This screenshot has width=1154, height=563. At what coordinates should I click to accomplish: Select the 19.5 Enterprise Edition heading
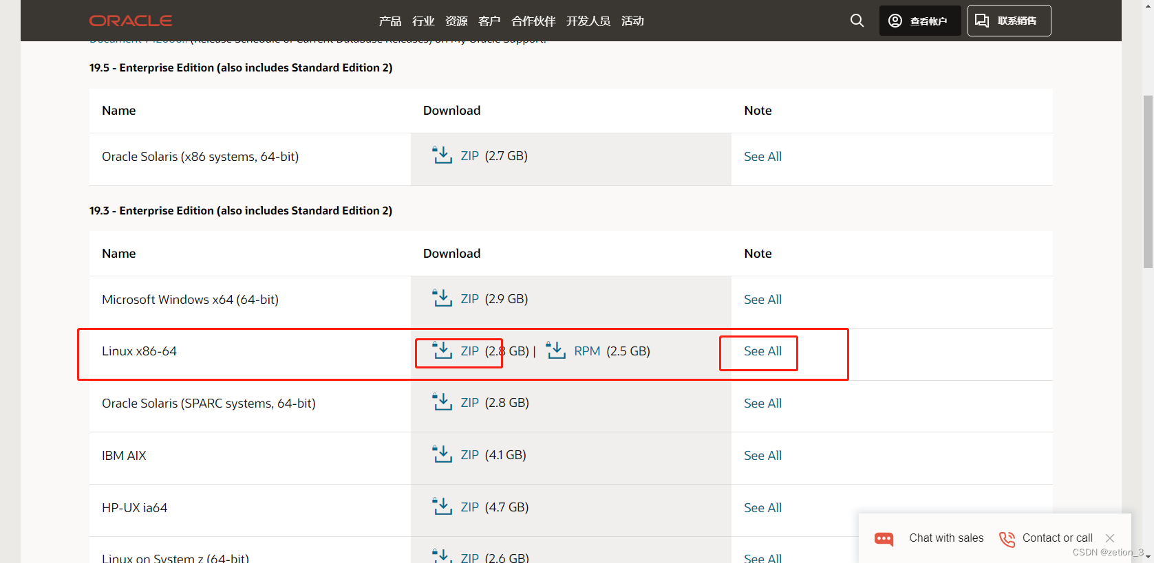coord(241,67)
